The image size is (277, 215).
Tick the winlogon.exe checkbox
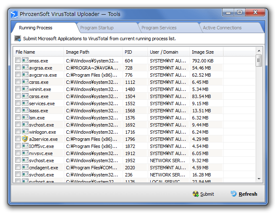click(18, 132)
